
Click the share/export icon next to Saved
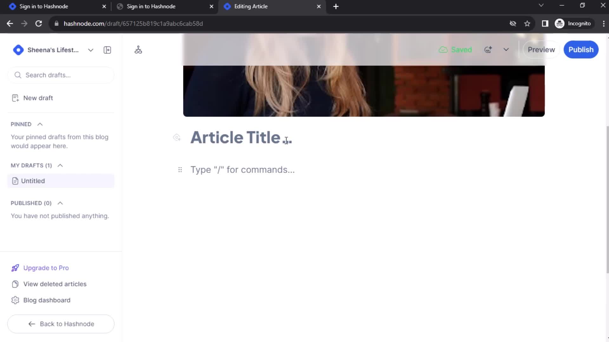(x=488, y=50)
